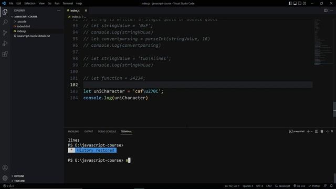Click the Spaces: 4 indentation setting
The width and height of the screenshot is (336, 189).
[248, 186]
